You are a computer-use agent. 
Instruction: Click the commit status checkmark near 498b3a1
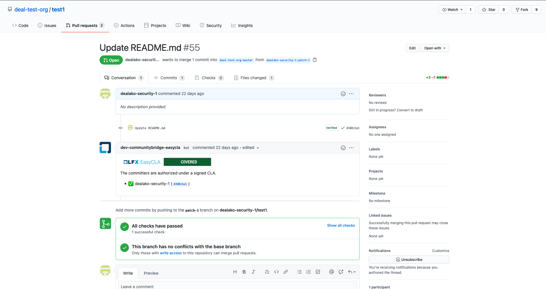pyautogui.click(x=343, y=128)
